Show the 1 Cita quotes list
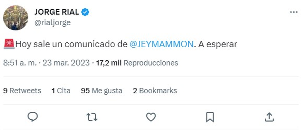303x133 pixels. 61,91
